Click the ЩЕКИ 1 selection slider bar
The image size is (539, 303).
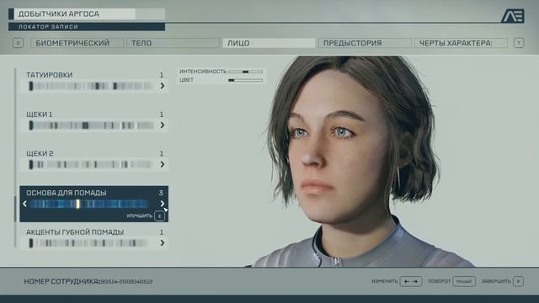point(91,125)
